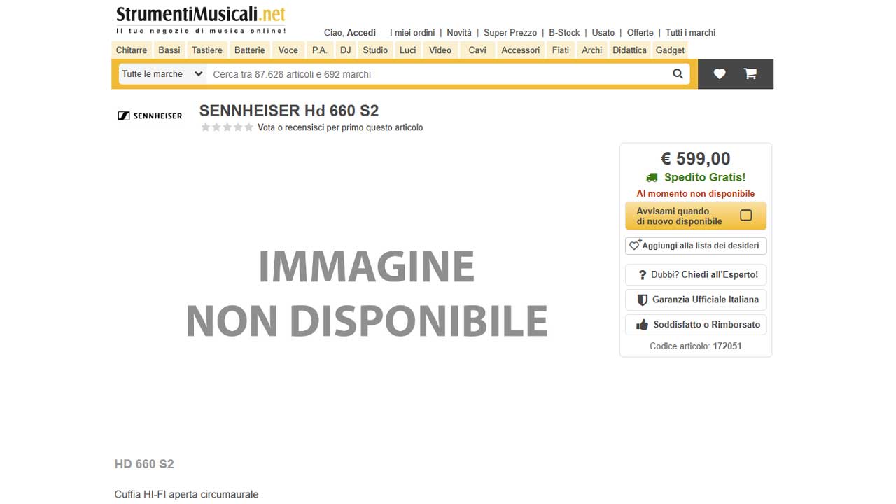The image size is (896, 504).
Task: Click Vota o recensisci per primo link
Action: (x=340, y=127)
